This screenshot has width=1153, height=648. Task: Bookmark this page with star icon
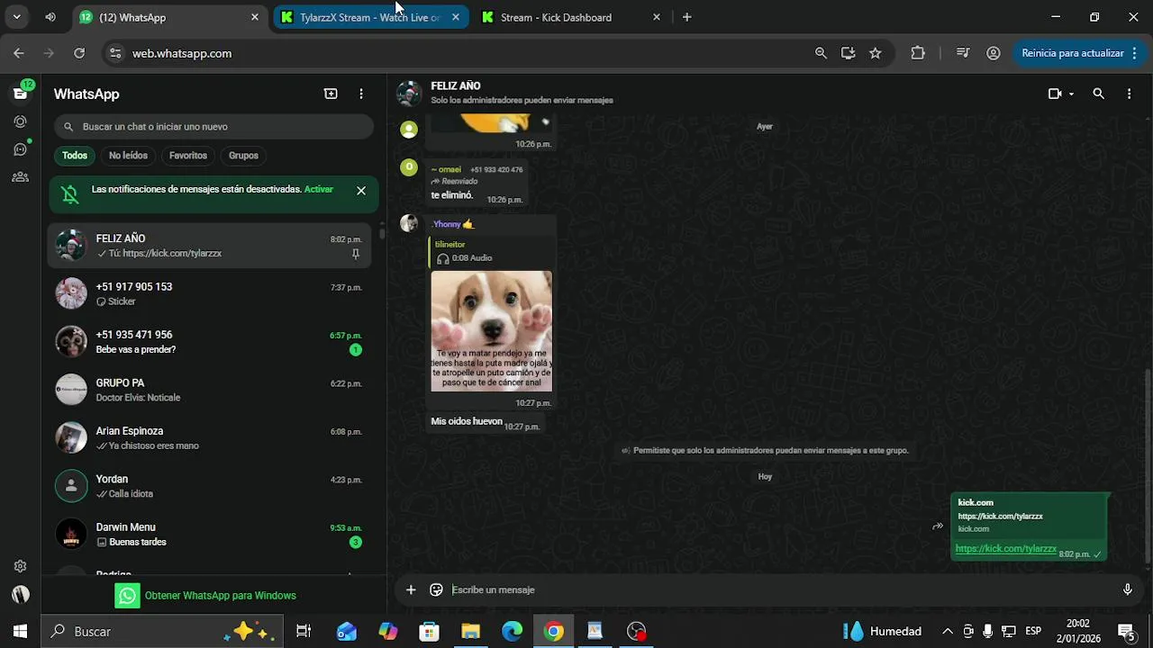(875, 53)
